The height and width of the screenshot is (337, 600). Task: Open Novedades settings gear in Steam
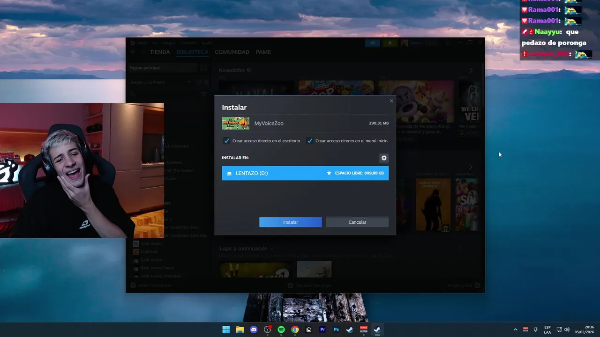(249, 70)
